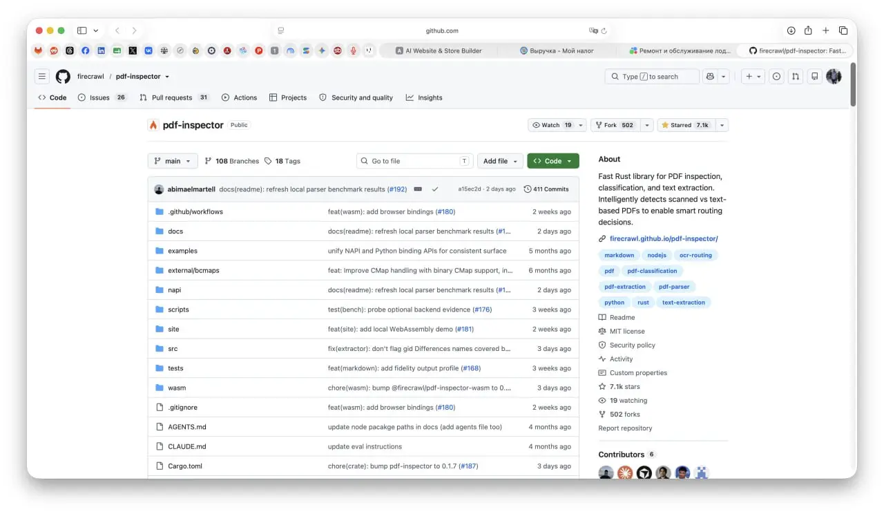
Task: Open the firecrawl owner breadcrumb link
Action: (90, 77)
